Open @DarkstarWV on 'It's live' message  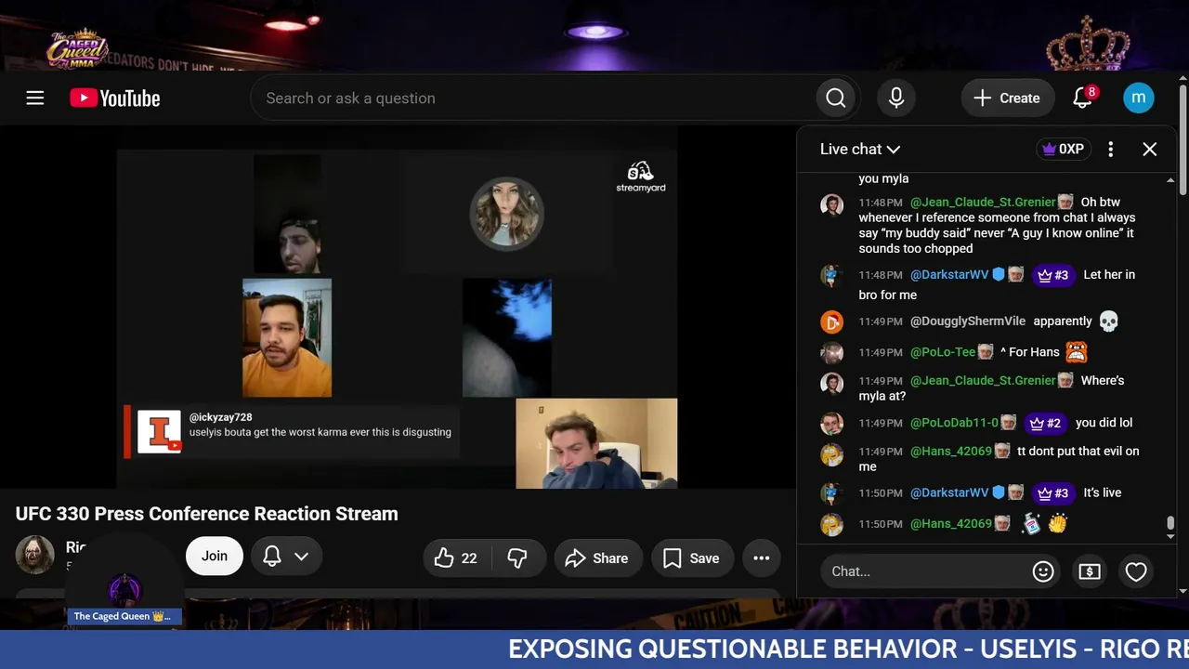coord(949,492)
